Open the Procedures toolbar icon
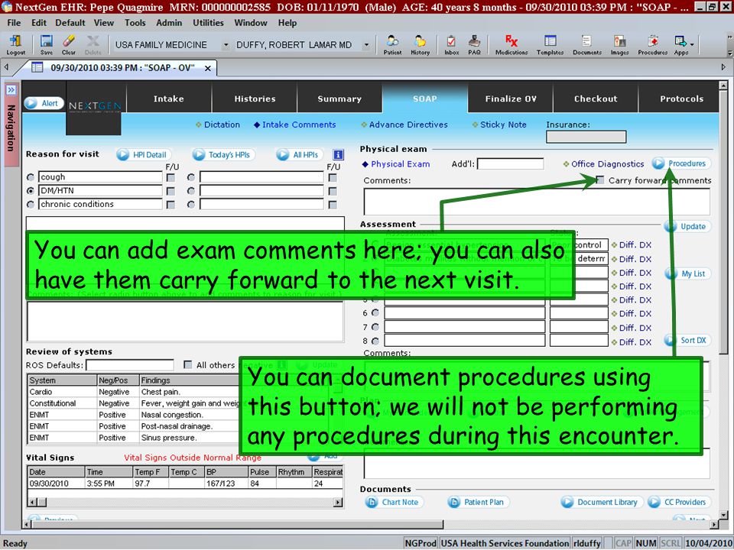This screenshot has width=734, height=550. click(652, 45)
